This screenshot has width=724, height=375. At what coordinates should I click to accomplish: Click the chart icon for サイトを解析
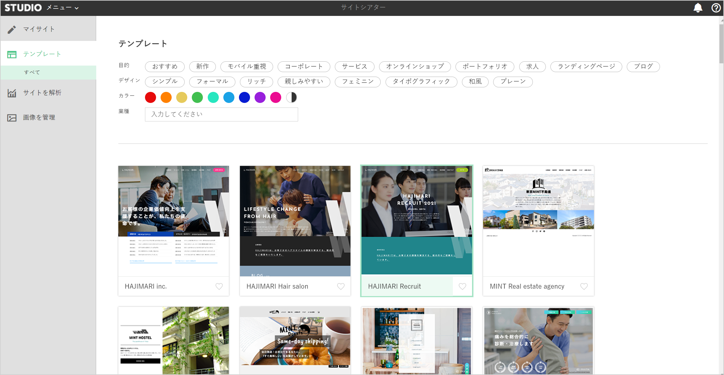click(12, 93)
